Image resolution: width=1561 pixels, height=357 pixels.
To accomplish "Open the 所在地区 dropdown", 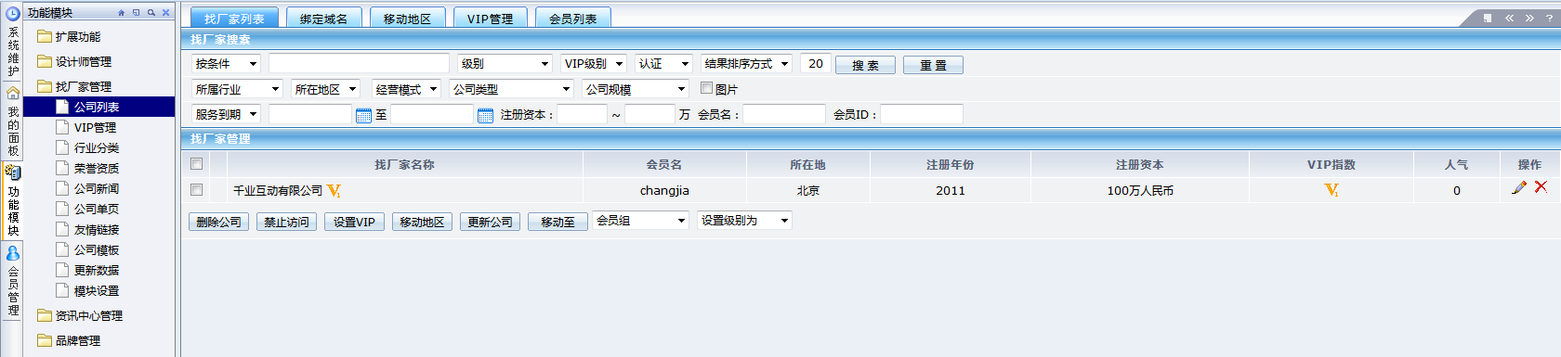I will coord(325,90).
